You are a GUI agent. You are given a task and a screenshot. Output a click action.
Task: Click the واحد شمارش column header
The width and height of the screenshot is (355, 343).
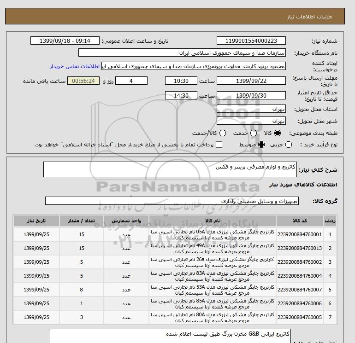pos(126,221)
